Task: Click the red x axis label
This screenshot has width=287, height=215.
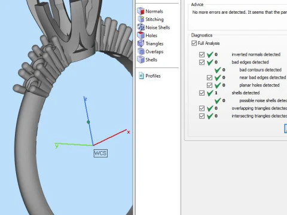Action: coord(129,132)
